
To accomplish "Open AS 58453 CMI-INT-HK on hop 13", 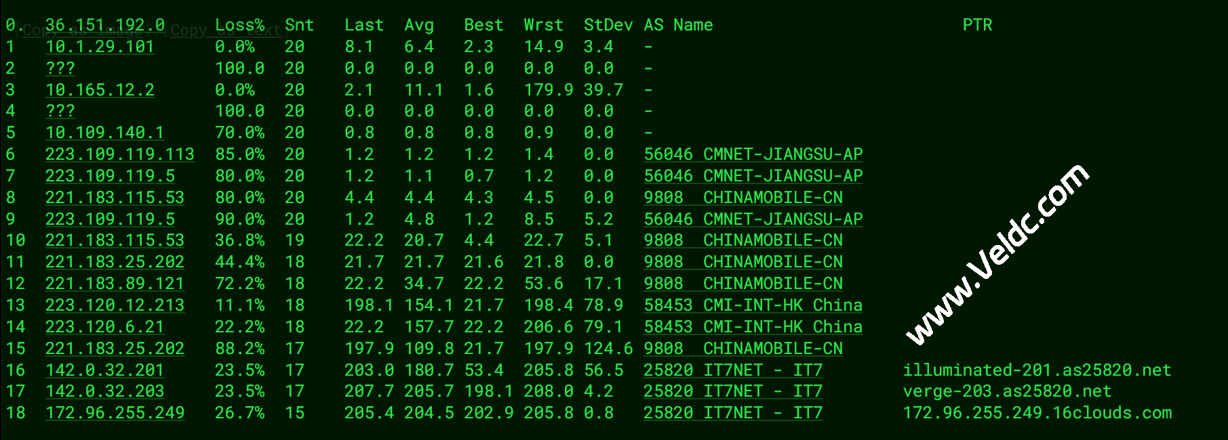I will [753, 305].
